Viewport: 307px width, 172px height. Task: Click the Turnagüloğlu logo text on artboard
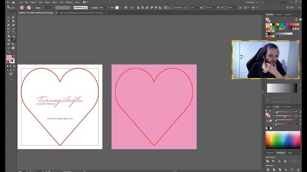pyautogui.click(x=59, y=101)
